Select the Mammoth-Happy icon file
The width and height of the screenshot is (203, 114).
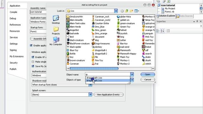[127, 54]
